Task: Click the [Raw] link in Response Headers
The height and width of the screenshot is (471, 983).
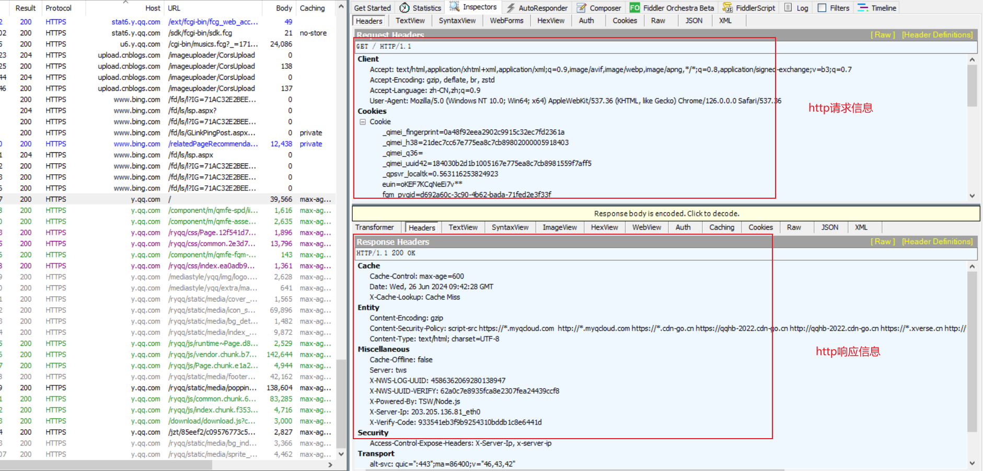Action: [882, 241]
